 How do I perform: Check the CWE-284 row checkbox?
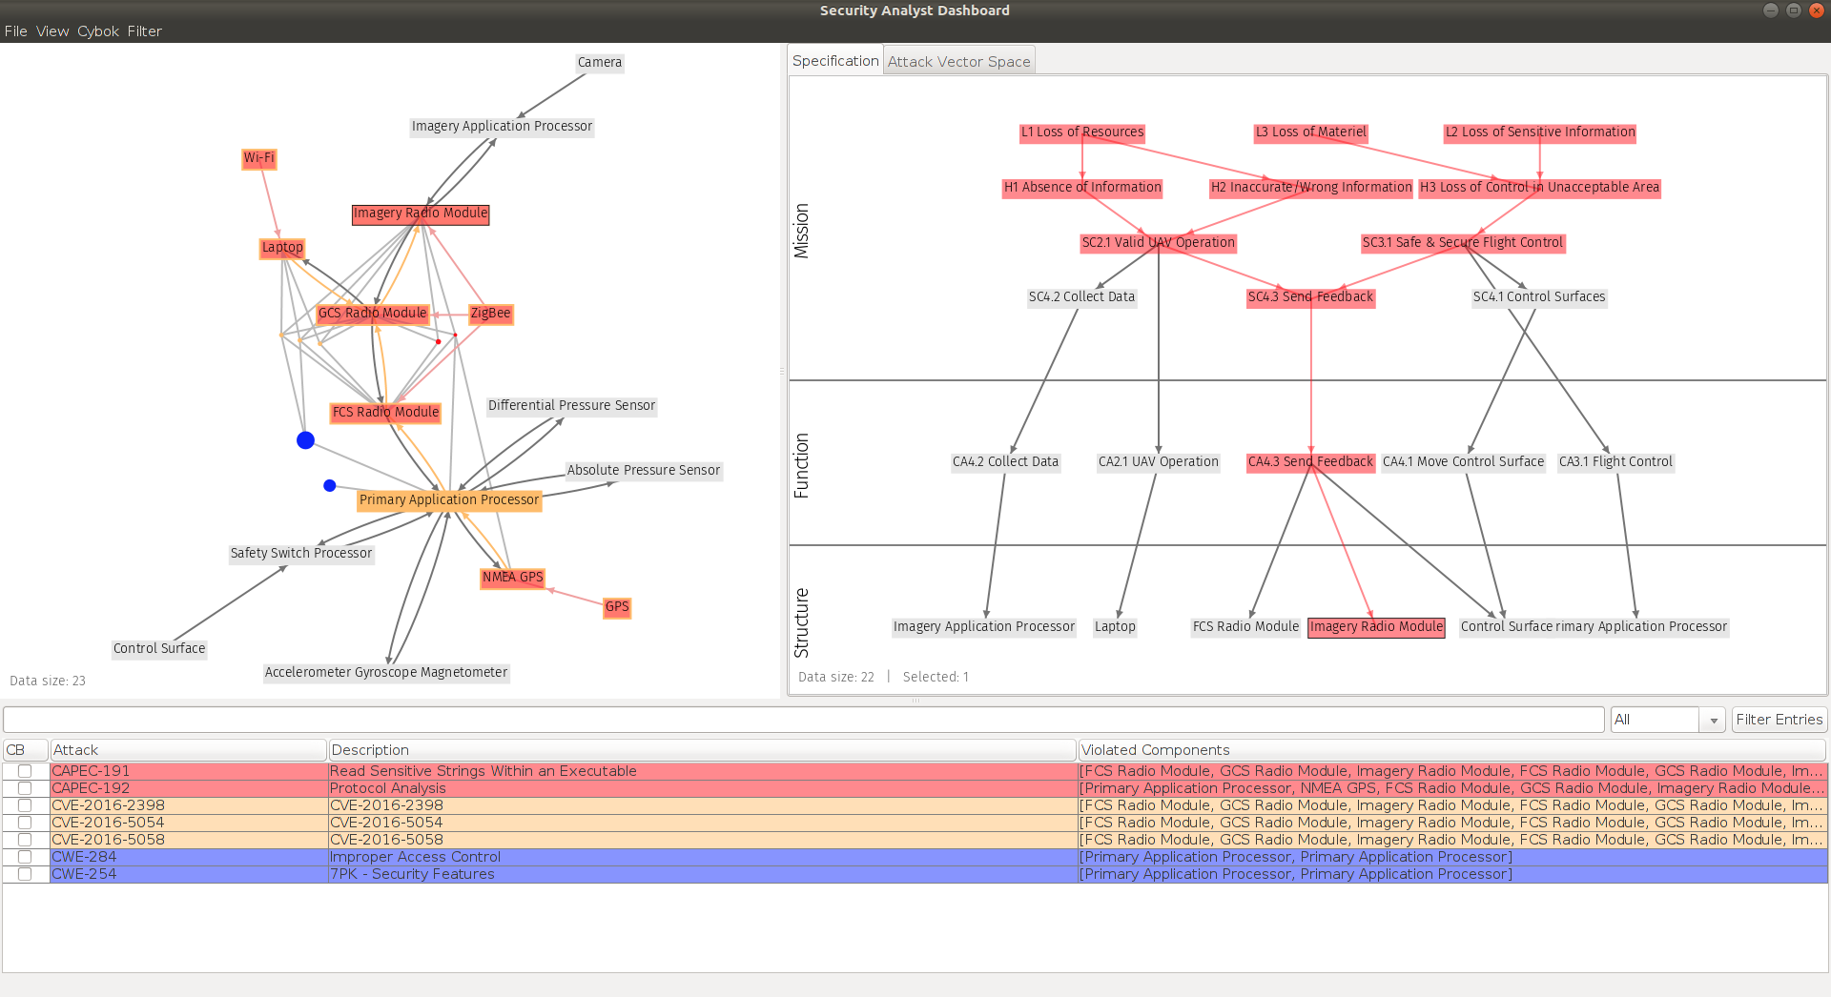pyautogui.click(x=25, y=857)
